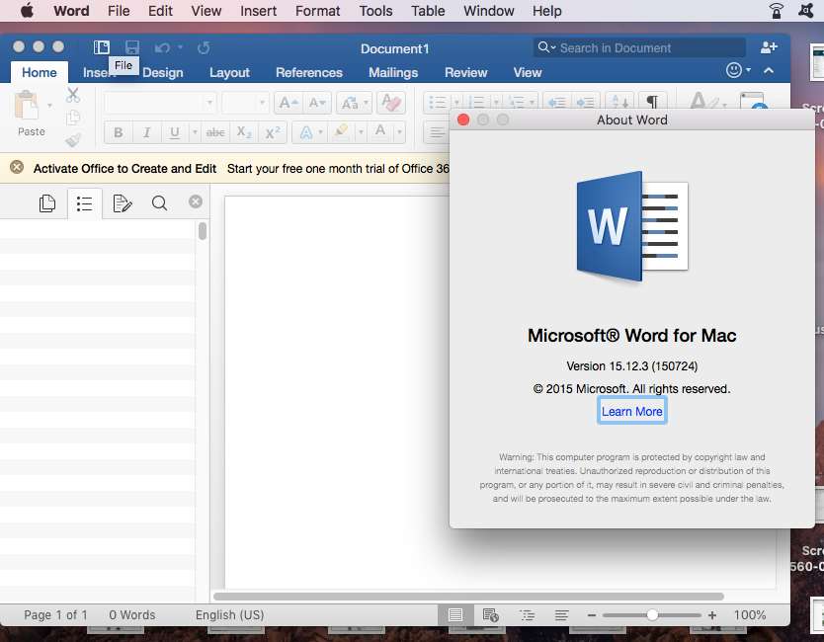824x642 pixels.
Task: Click the zoom slider handle
Action: 652,615
